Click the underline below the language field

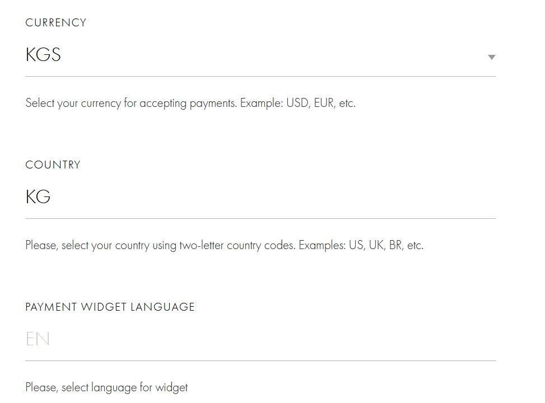260,360
